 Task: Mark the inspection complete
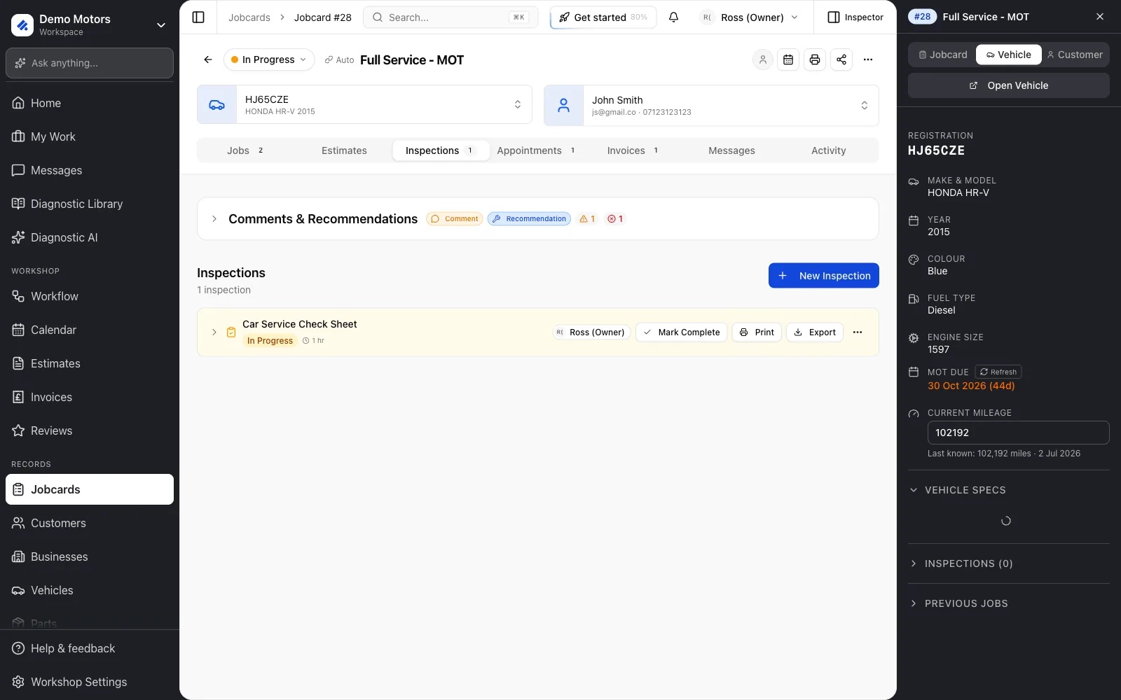coord(682,332)
